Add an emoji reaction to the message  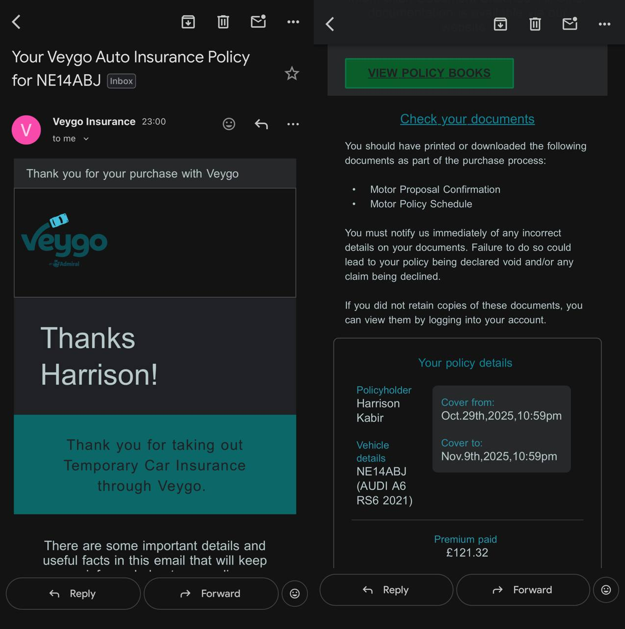point(229,124)
